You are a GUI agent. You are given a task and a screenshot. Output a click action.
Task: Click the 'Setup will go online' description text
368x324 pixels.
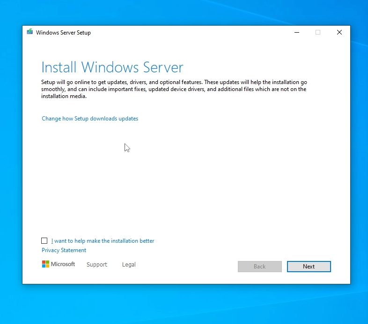(x=174, y=89)
